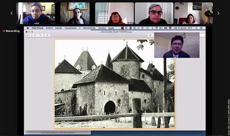Open the Herramientas menu
This screenshot has height=136, width=230.
(x=89, y=28)
